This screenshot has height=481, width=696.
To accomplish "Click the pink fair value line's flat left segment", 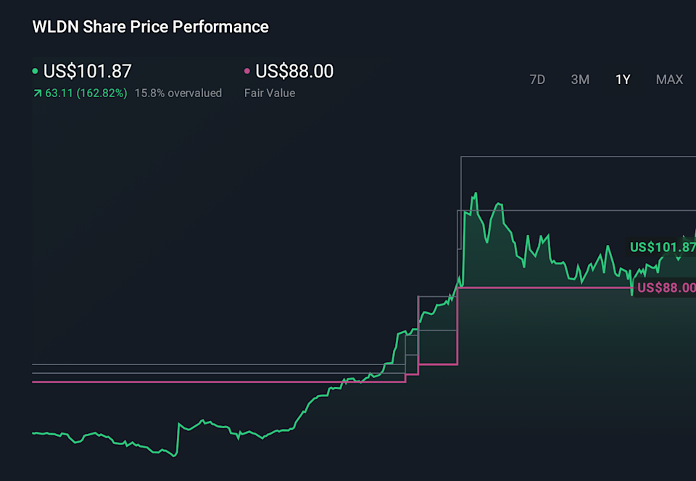I will (x=217, y=382).
